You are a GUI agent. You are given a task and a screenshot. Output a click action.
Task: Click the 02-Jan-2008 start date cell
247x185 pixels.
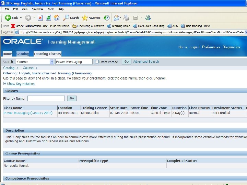point(119,113)
